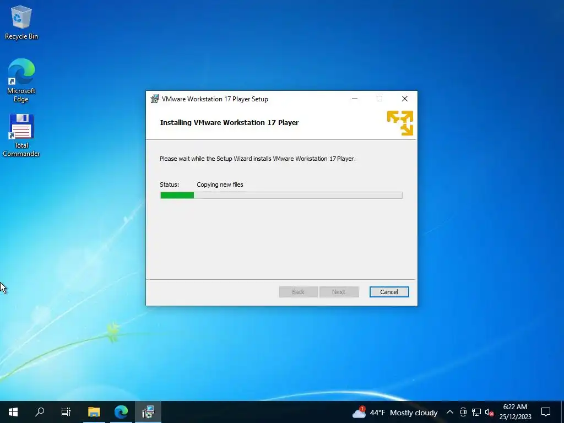Open Microsoft Edge from the taskbar

click(121, 412)
